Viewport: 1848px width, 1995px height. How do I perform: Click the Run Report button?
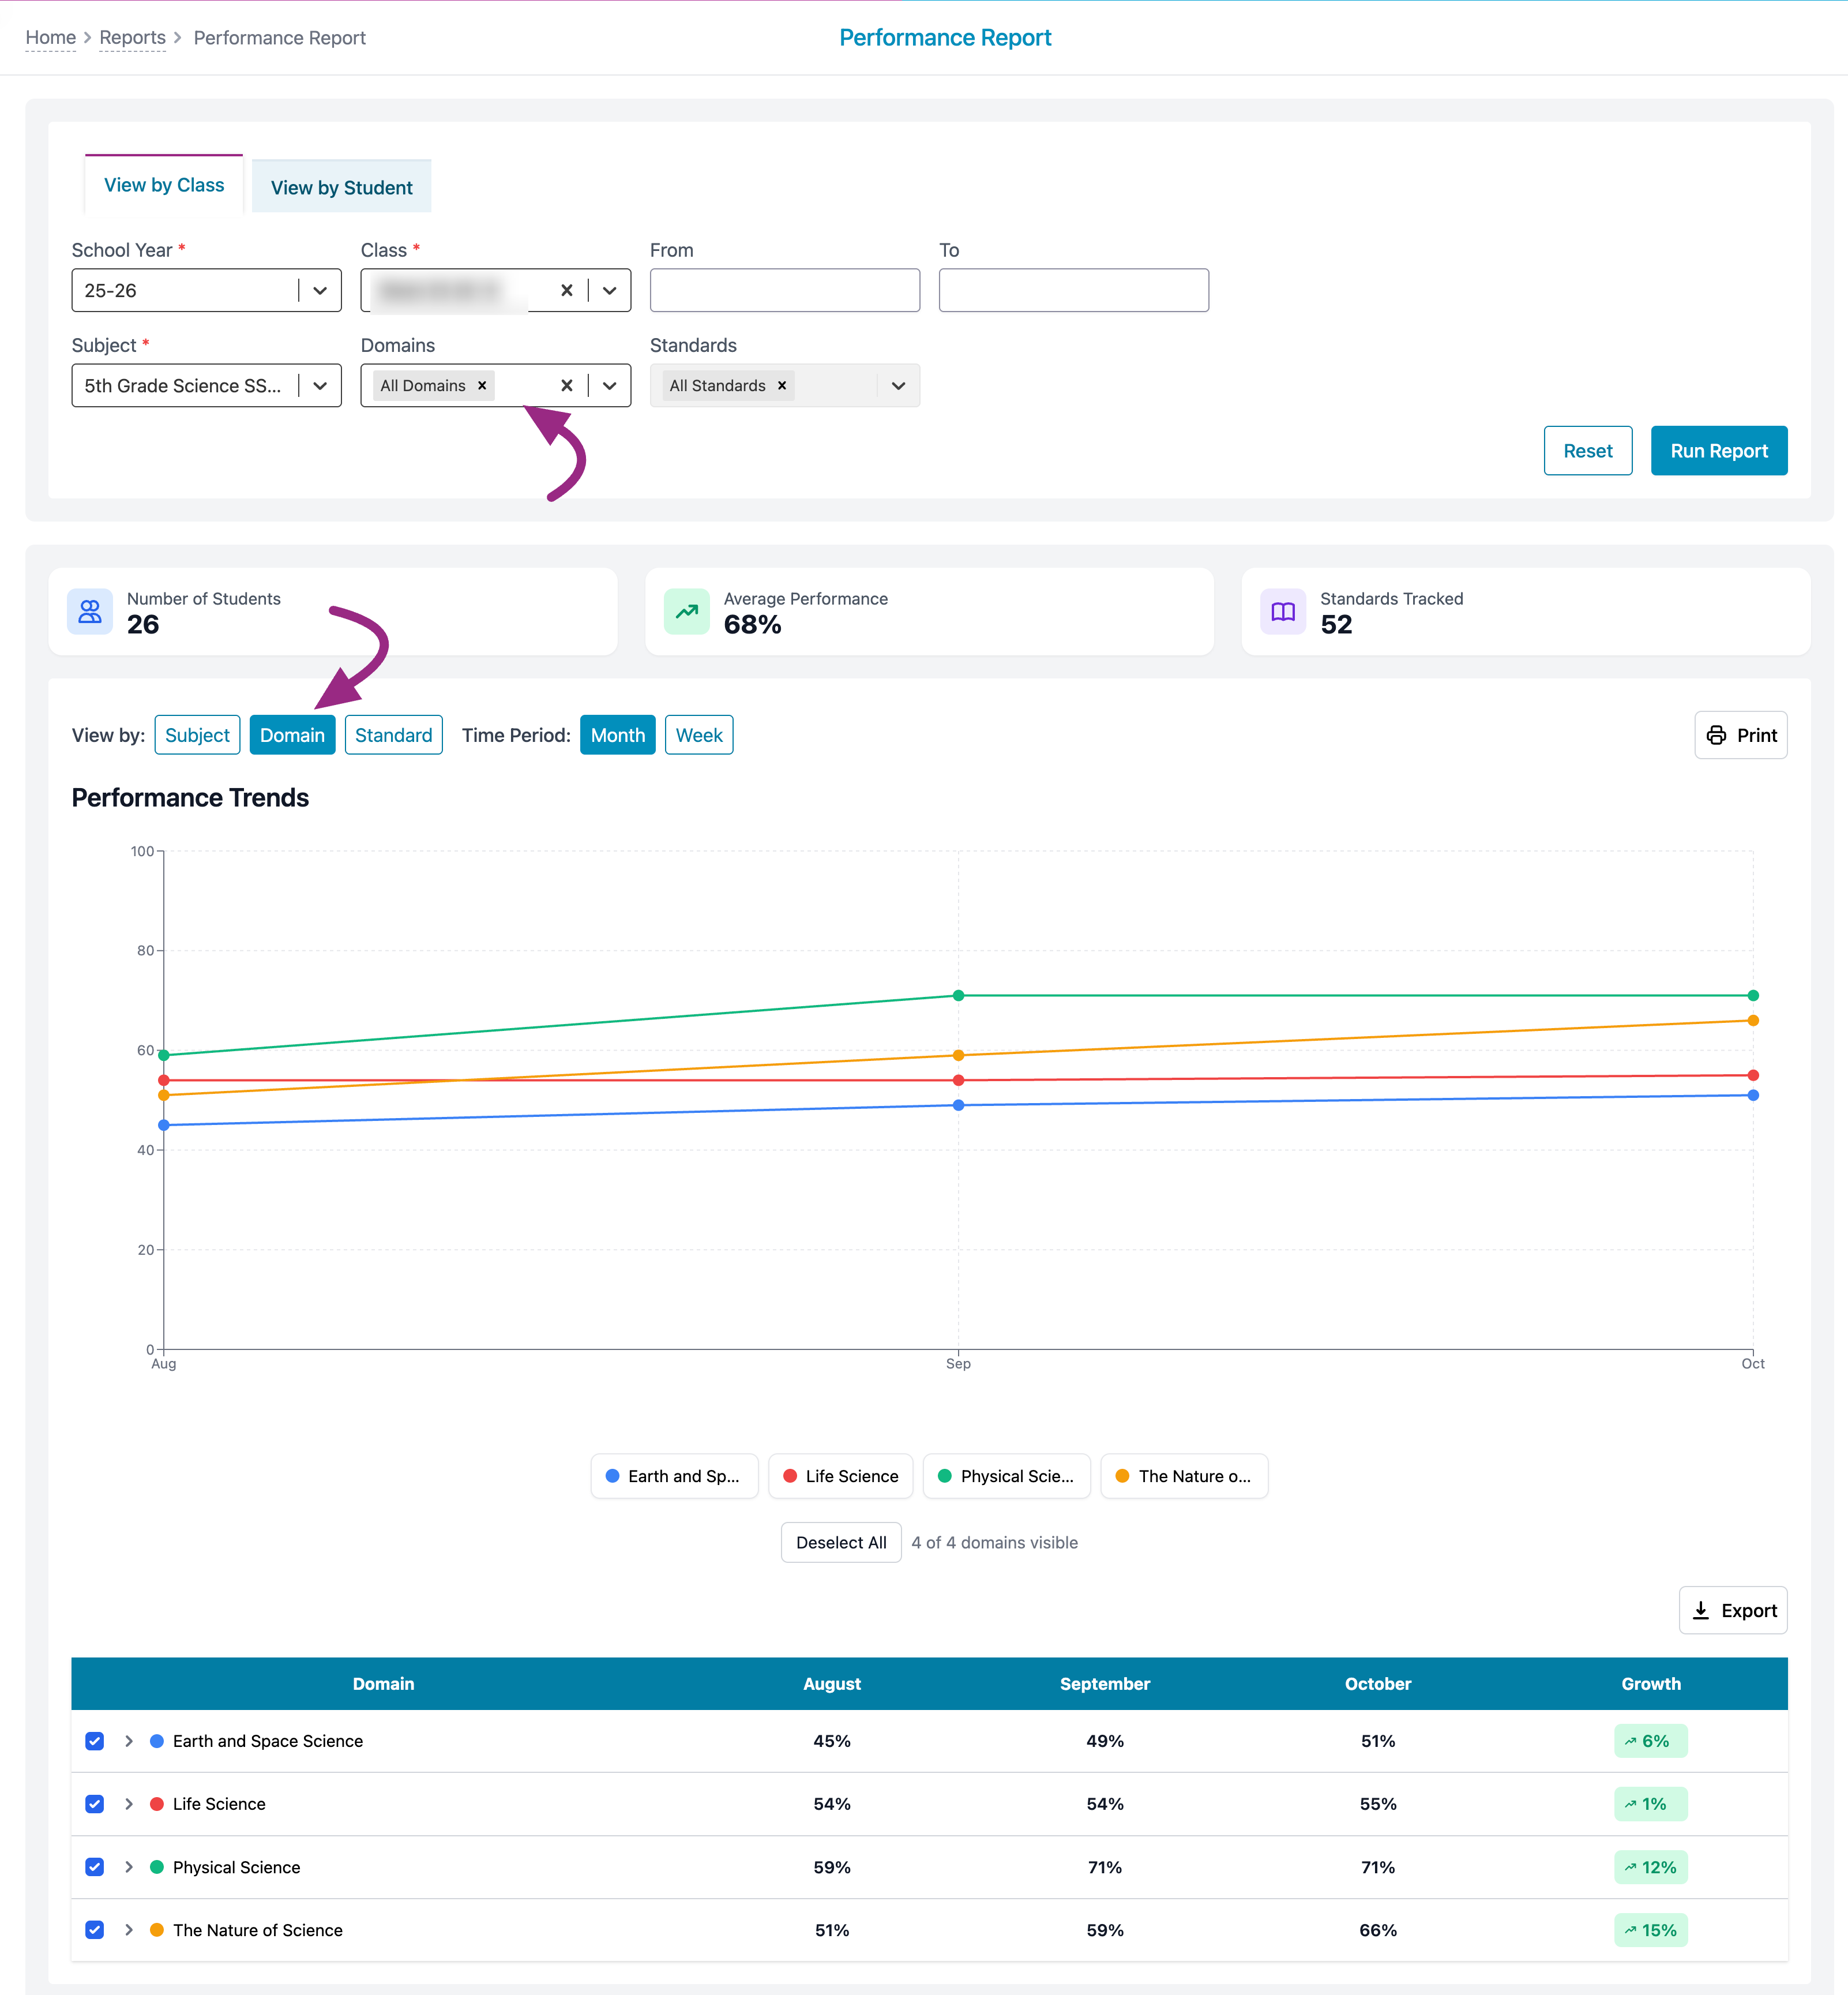[x=1718, y=451]
